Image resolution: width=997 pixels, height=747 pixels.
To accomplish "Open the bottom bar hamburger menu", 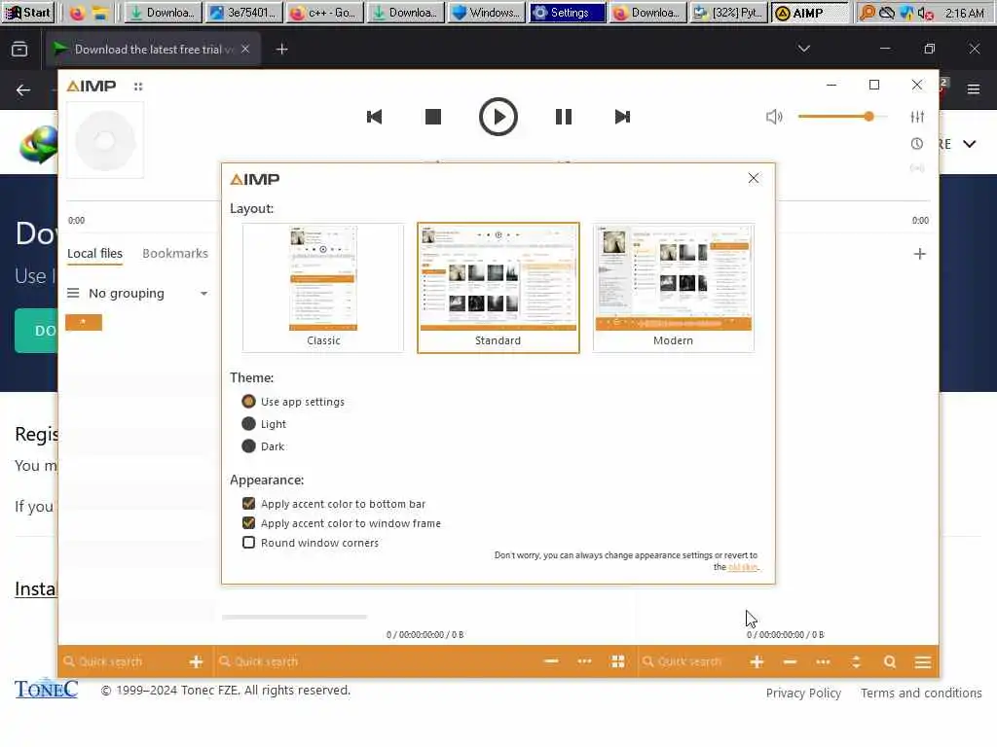I will tap(923, 661).
